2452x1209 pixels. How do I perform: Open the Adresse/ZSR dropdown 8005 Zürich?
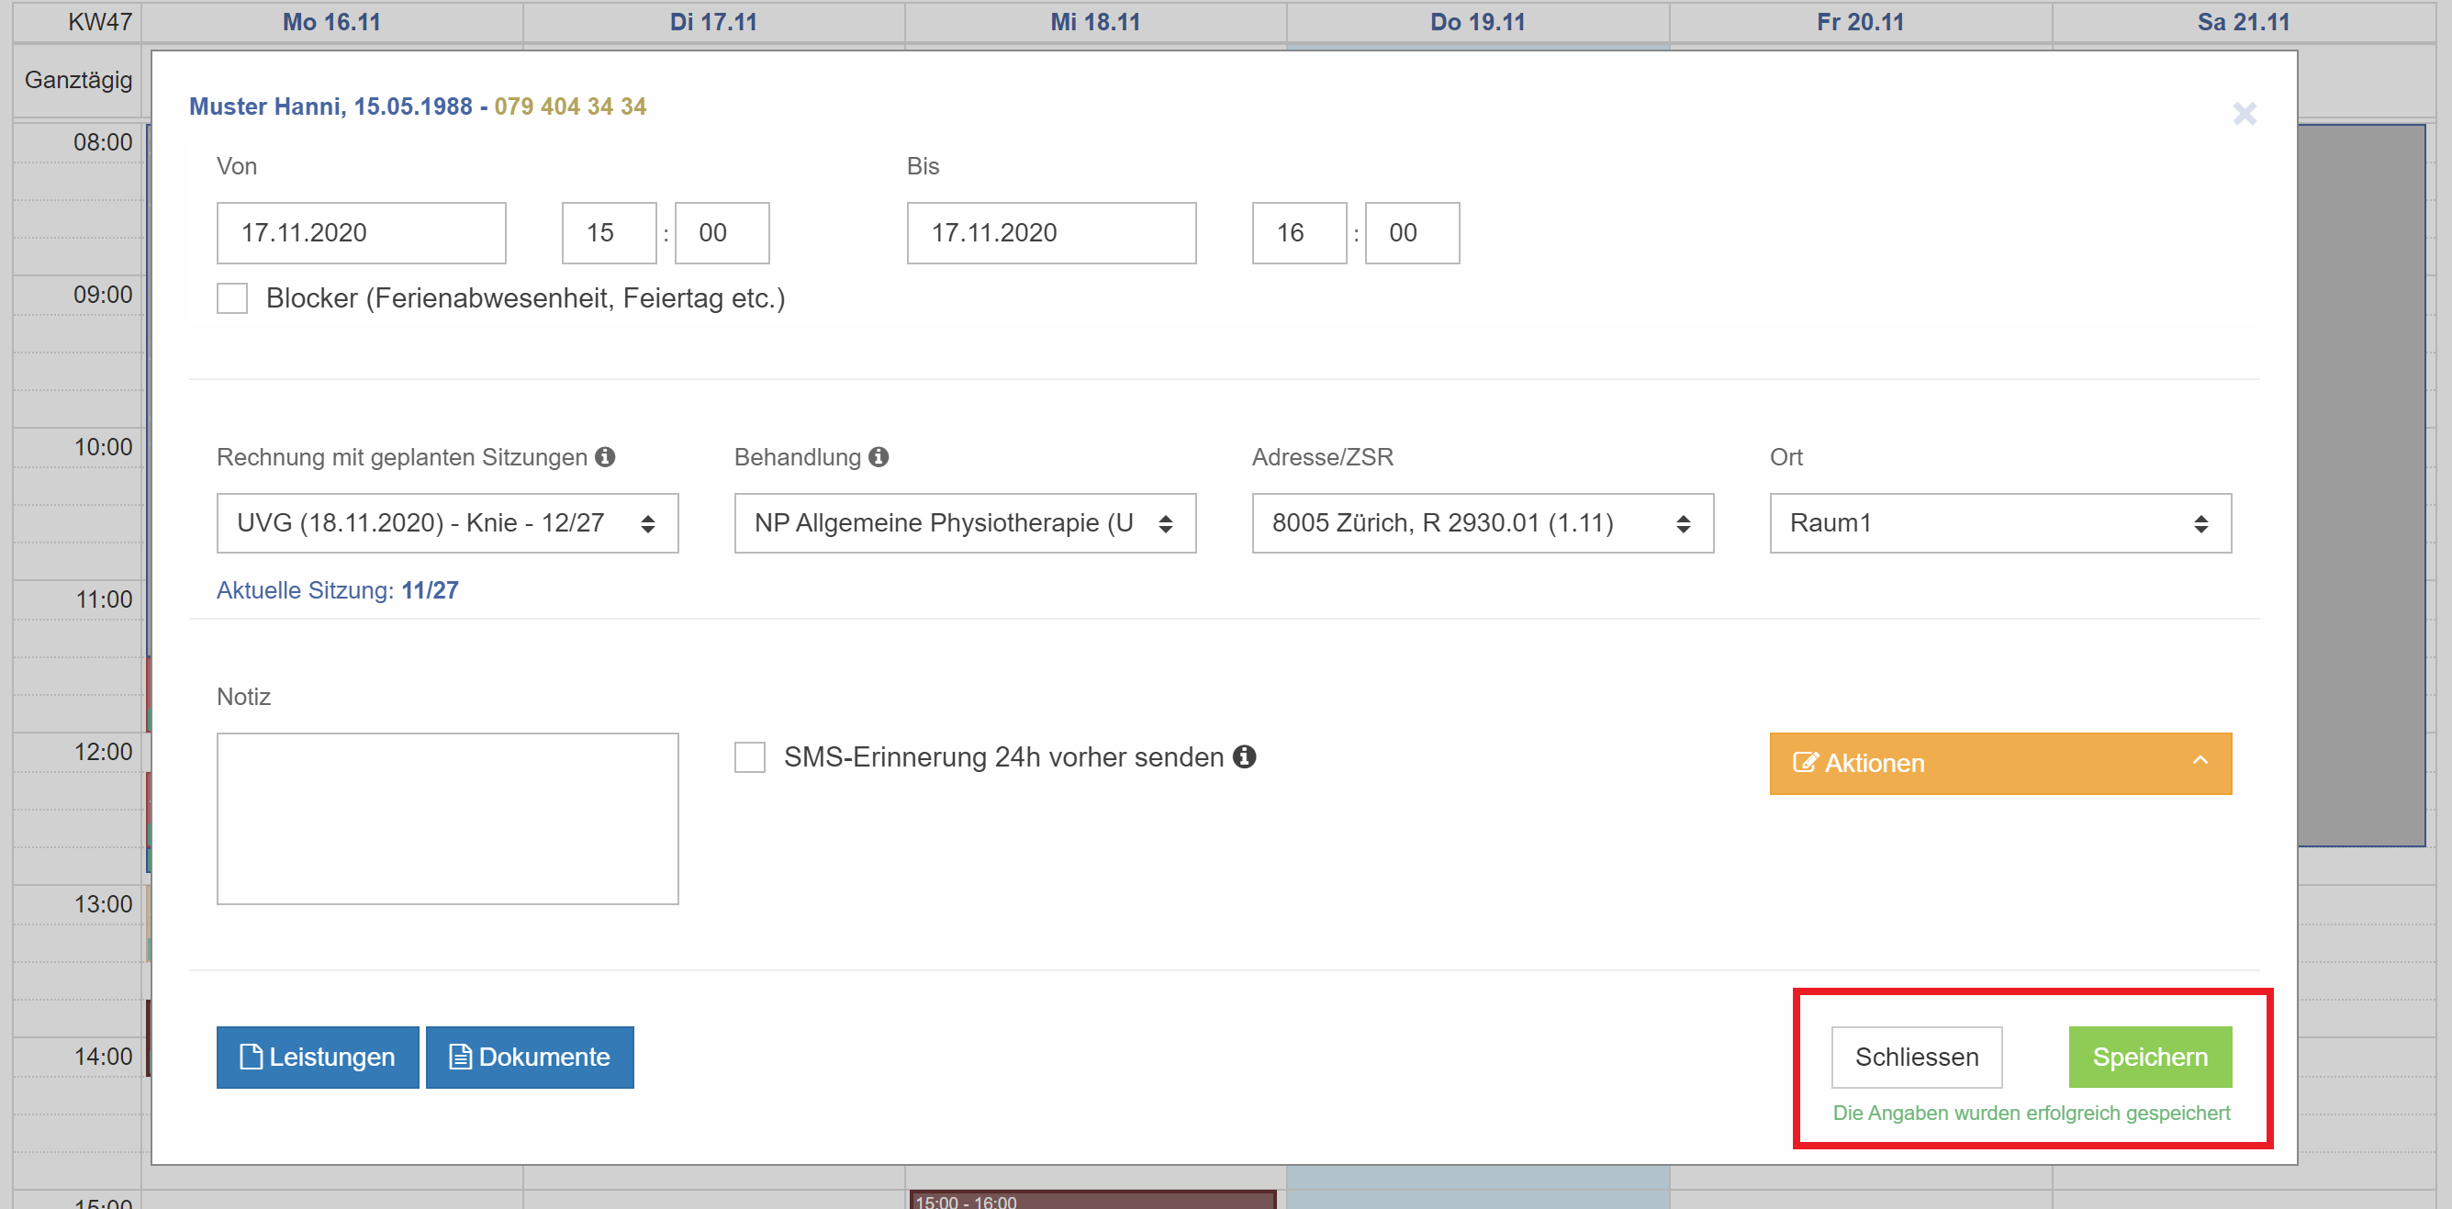click(1483, 522)
